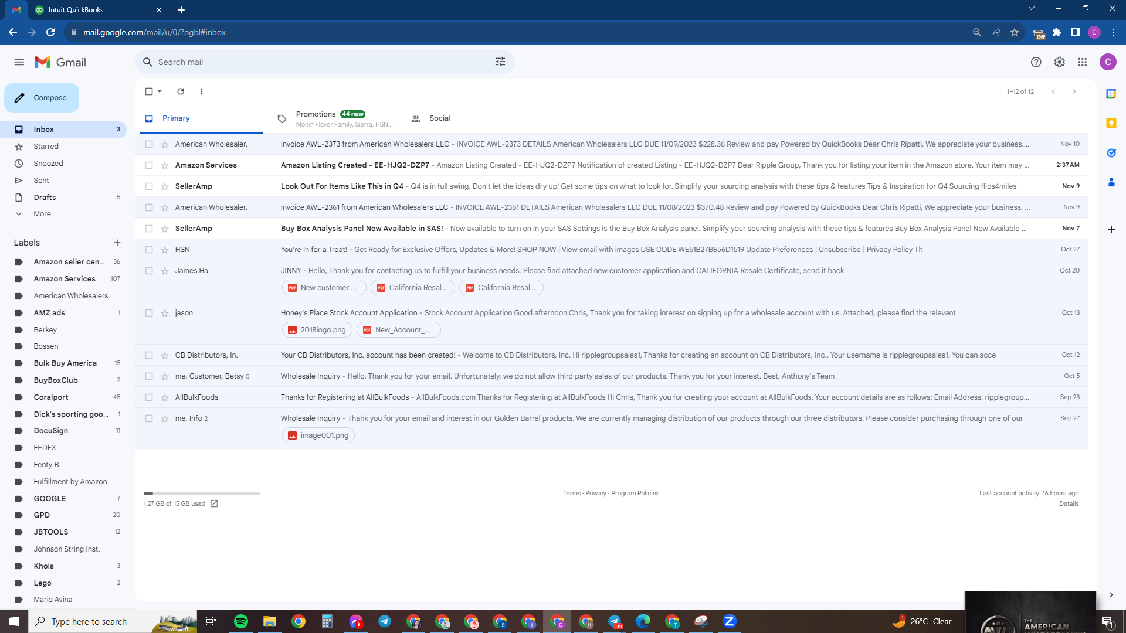Open the Gmail main menu hamburger icon
1126x633 pixels.
[x=19, y=62]
